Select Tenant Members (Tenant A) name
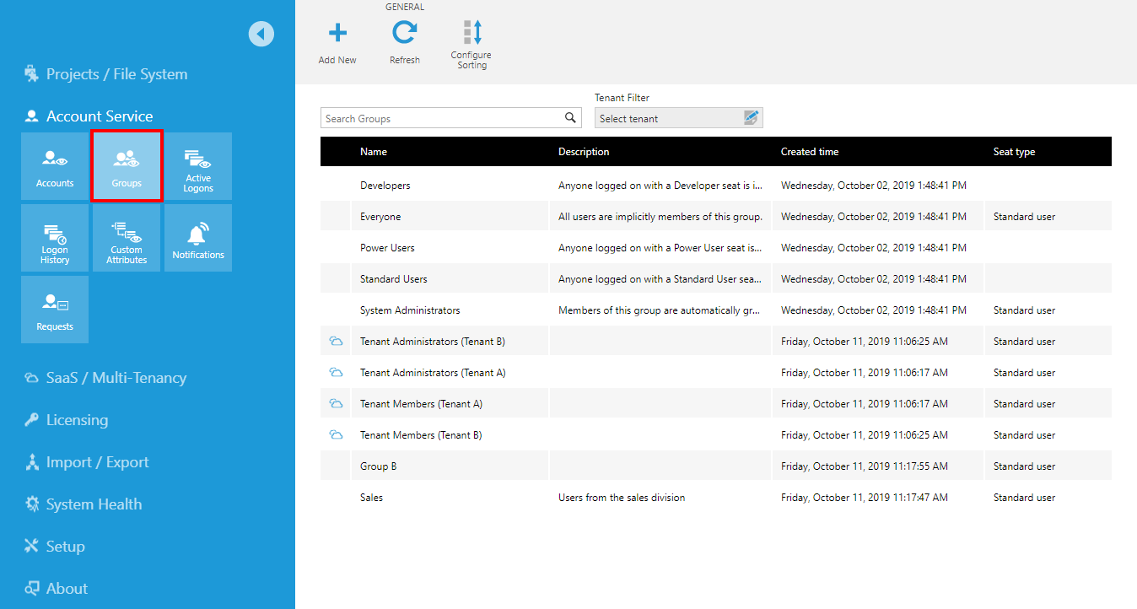 pyautogui.click(x=421, y=404)
